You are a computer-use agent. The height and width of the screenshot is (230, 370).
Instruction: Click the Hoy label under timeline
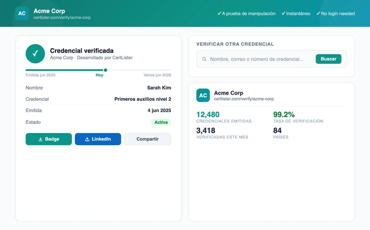[x=99, y=75]
